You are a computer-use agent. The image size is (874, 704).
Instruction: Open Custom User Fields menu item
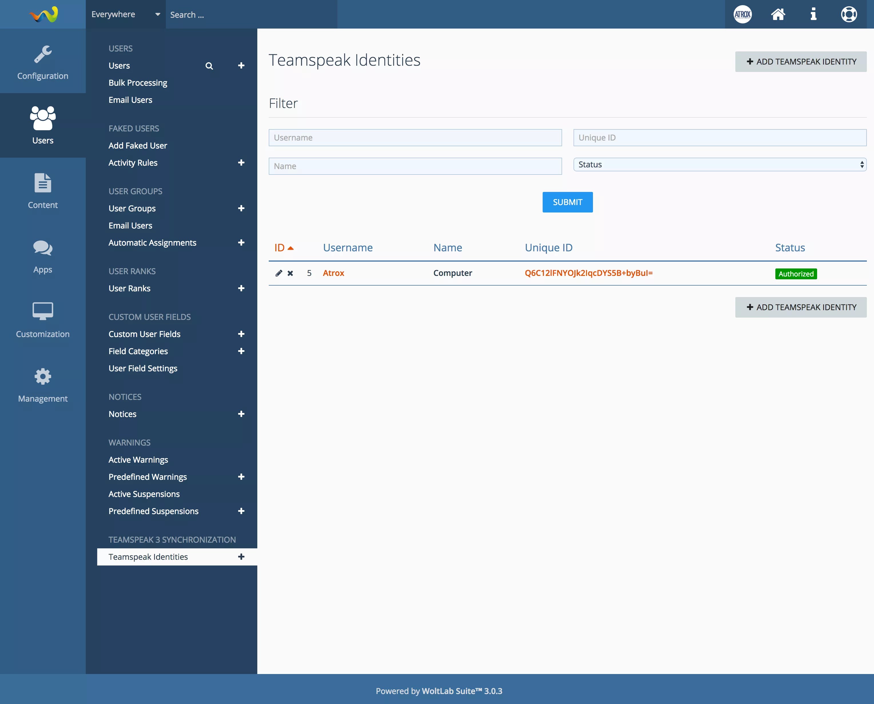[144, 334]
